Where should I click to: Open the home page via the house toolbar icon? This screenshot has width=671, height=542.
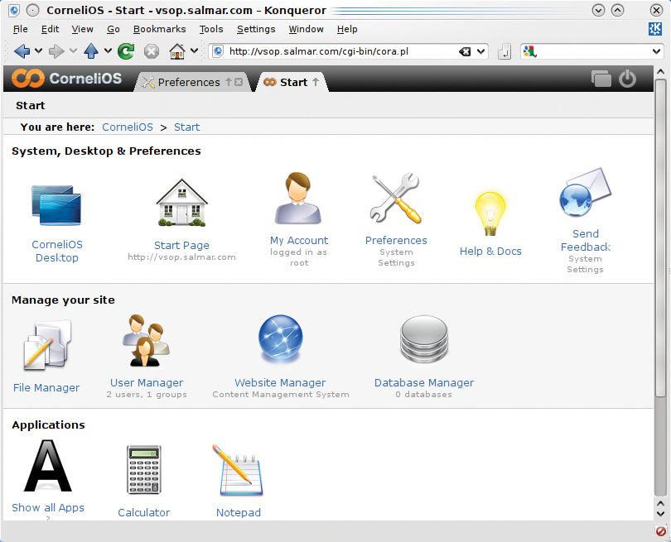(177, 52)
